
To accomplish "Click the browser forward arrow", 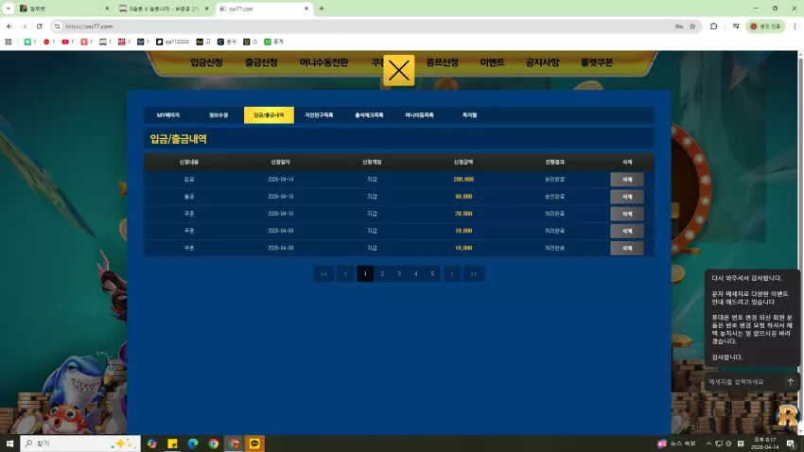I will point(24,26).
